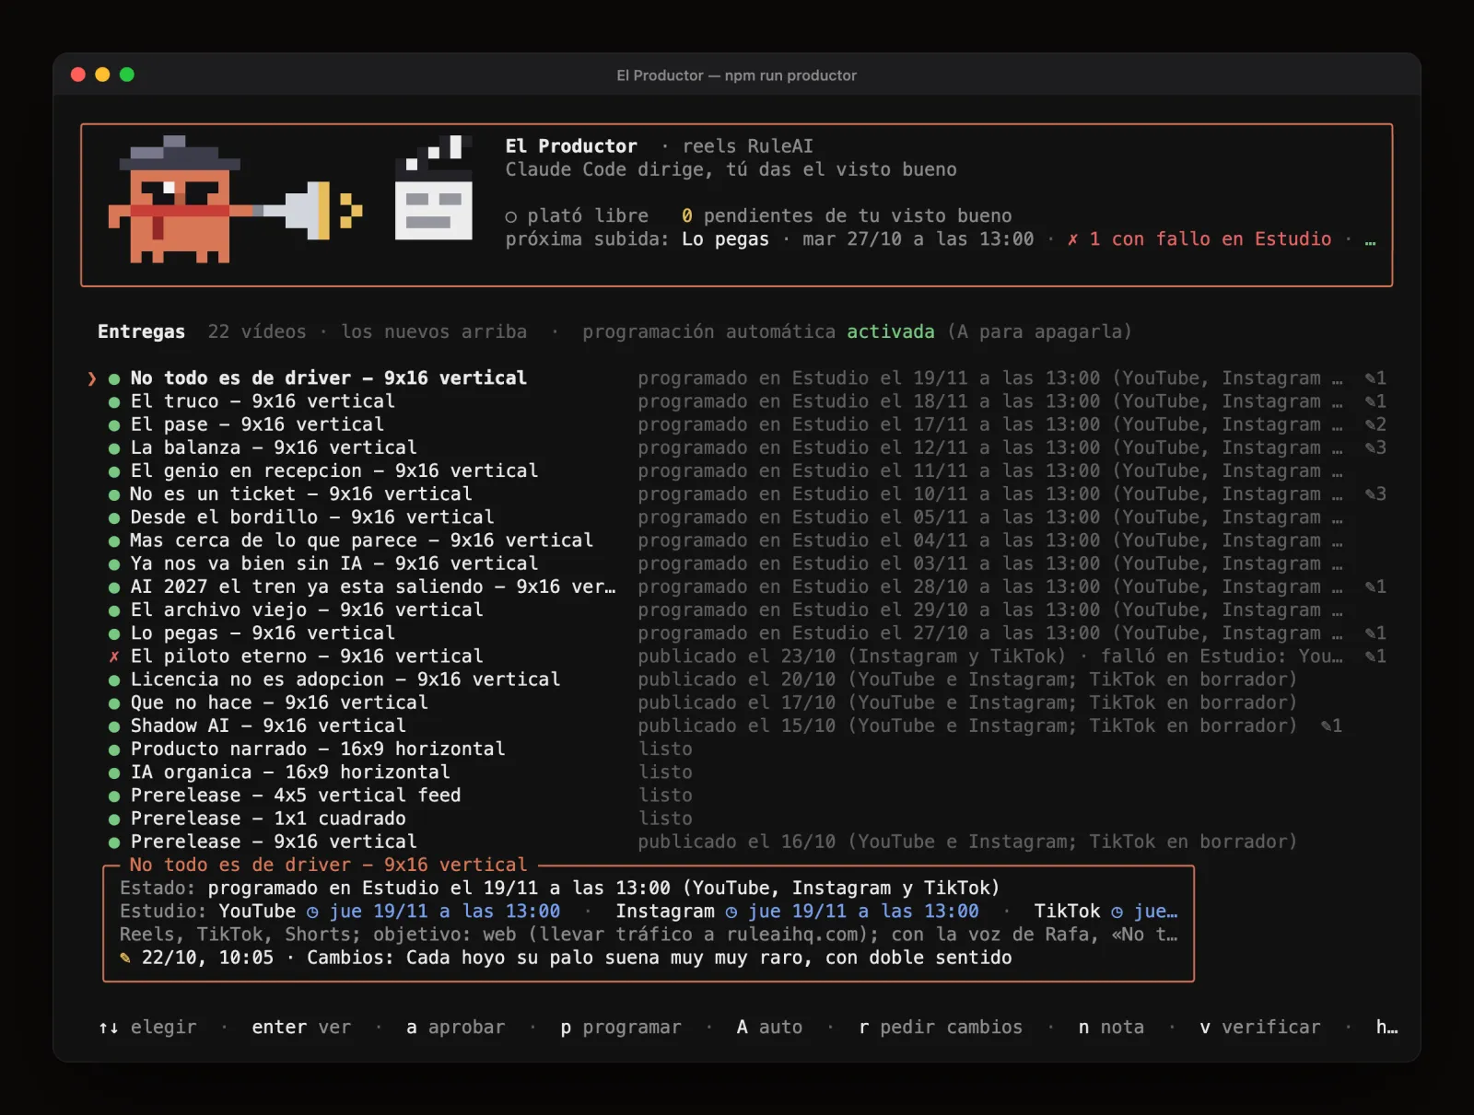Viewport: 1474px width, 1115px height.
Task: Click the yellow pencil icon next to '22/10, 10:05'
Action: pos(125,958)
